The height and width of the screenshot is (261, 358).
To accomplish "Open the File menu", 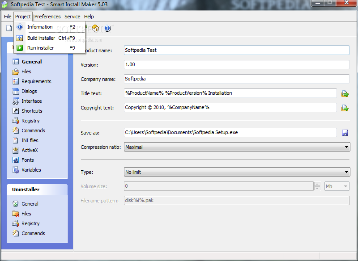I will (x=8, y=17).
